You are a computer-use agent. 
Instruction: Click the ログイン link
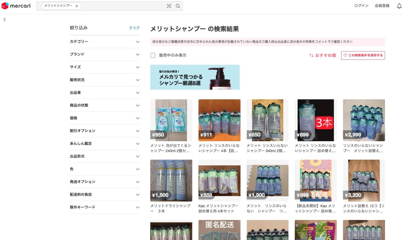361,6
